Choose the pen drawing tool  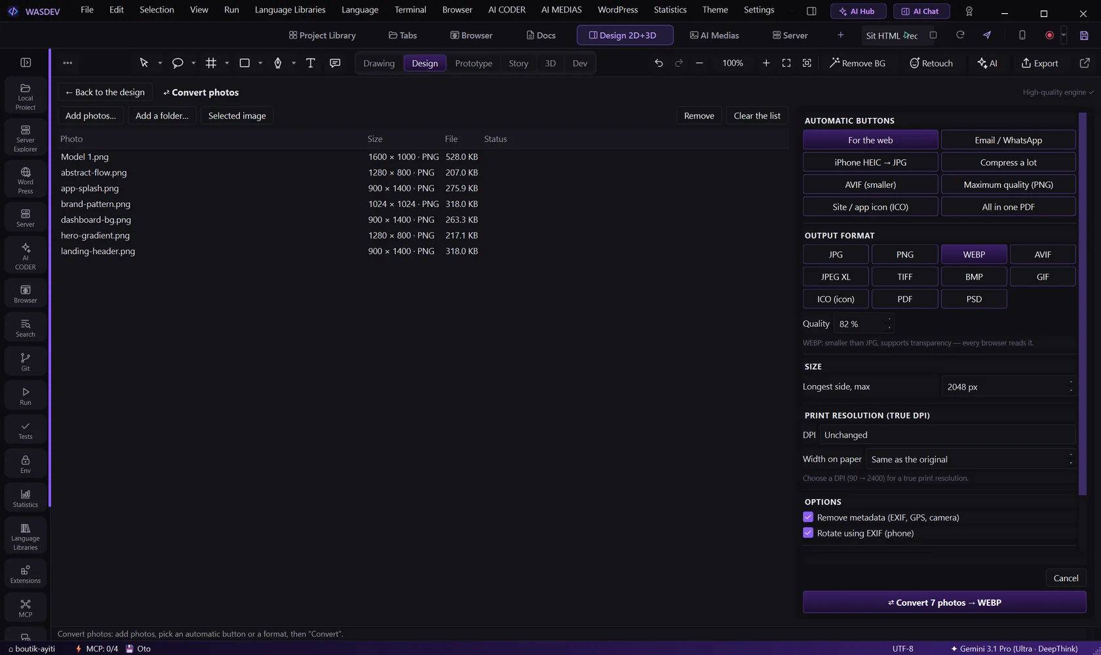coord(278,63)
